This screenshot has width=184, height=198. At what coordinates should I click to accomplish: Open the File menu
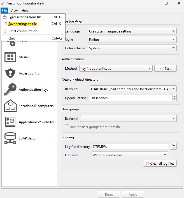pyautogui.click(x=4, y=11)
